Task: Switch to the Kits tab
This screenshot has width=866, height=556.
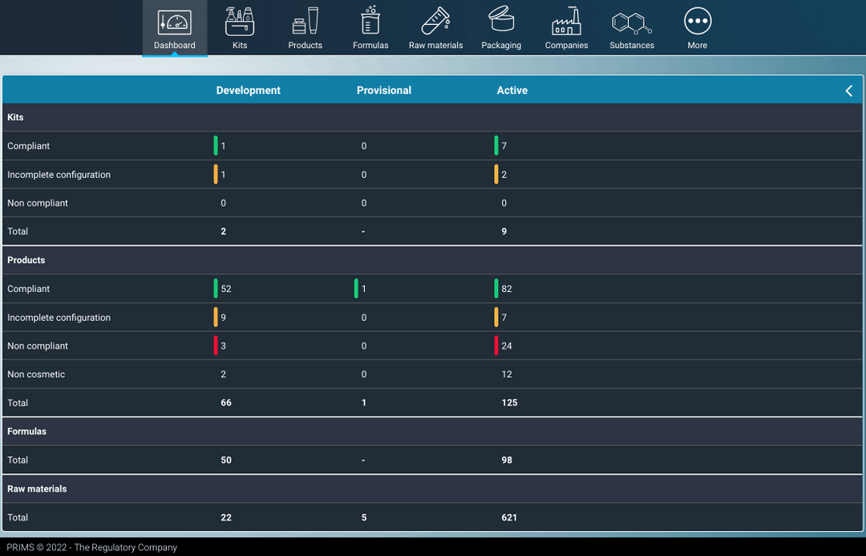Action: [240, 28]
